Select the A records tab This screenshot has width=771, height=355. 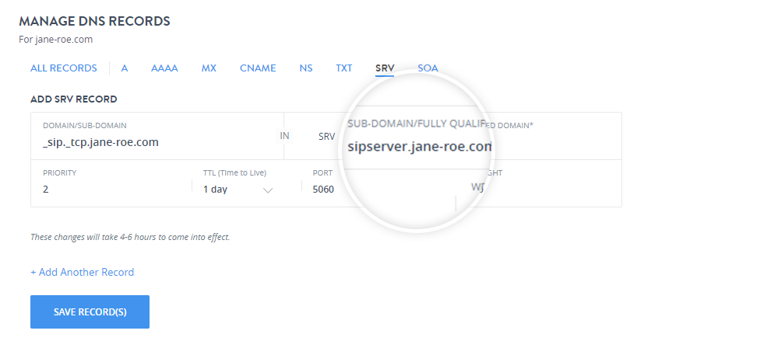click(125, 68)
